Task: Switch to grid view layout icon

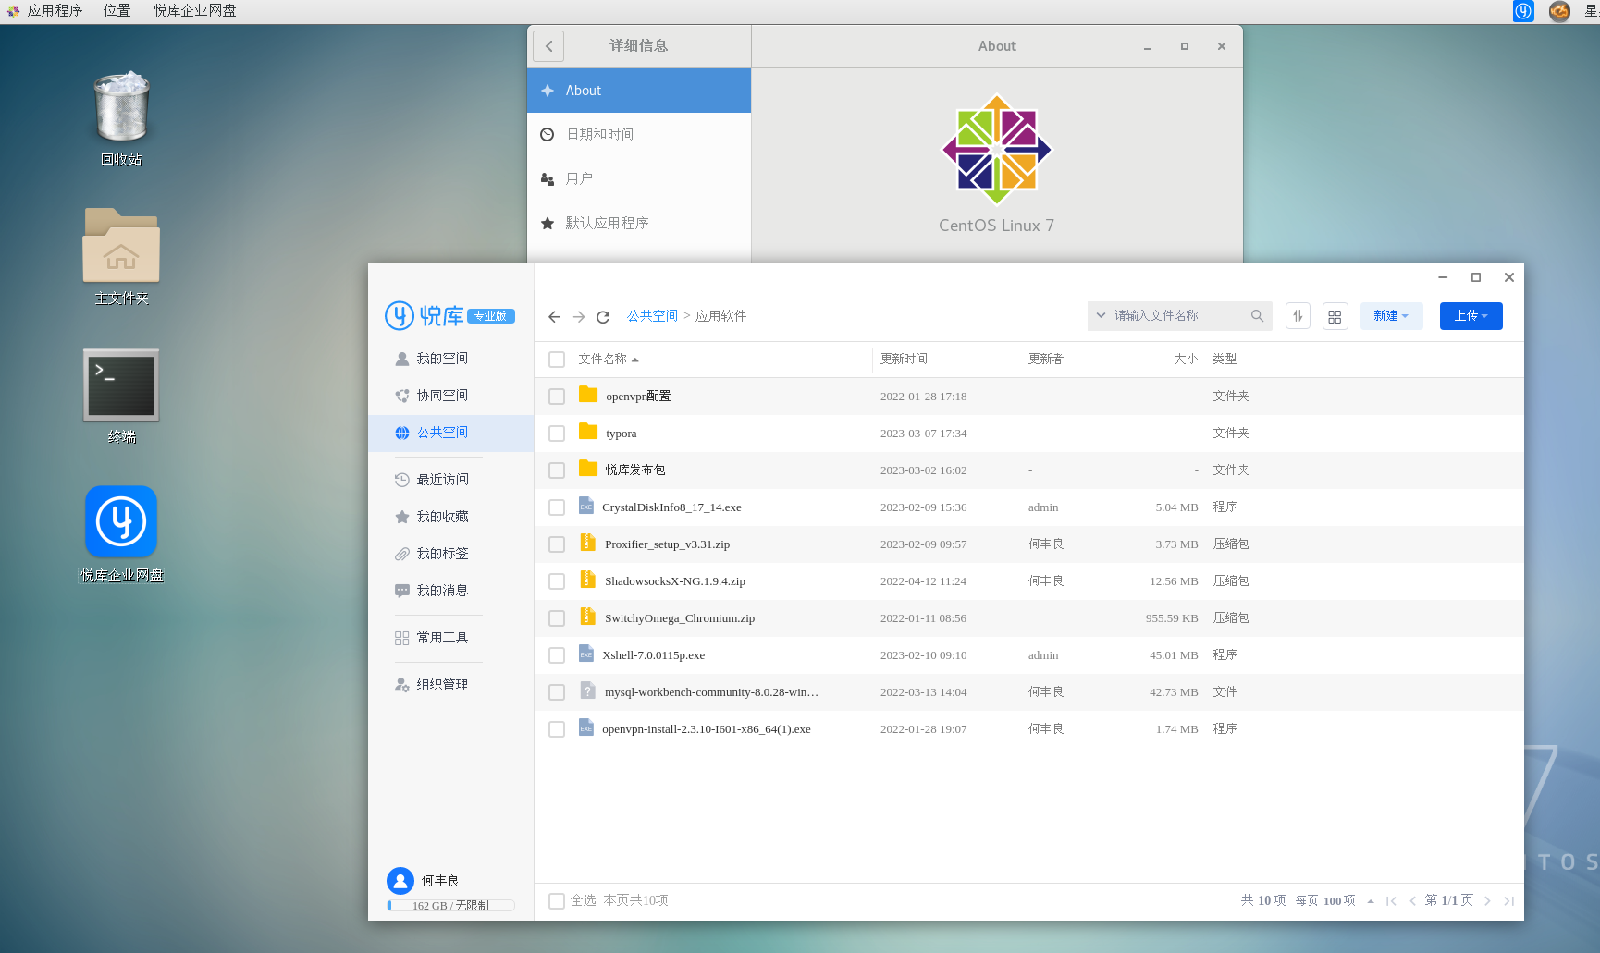Action: click(x=1335, y=316)
